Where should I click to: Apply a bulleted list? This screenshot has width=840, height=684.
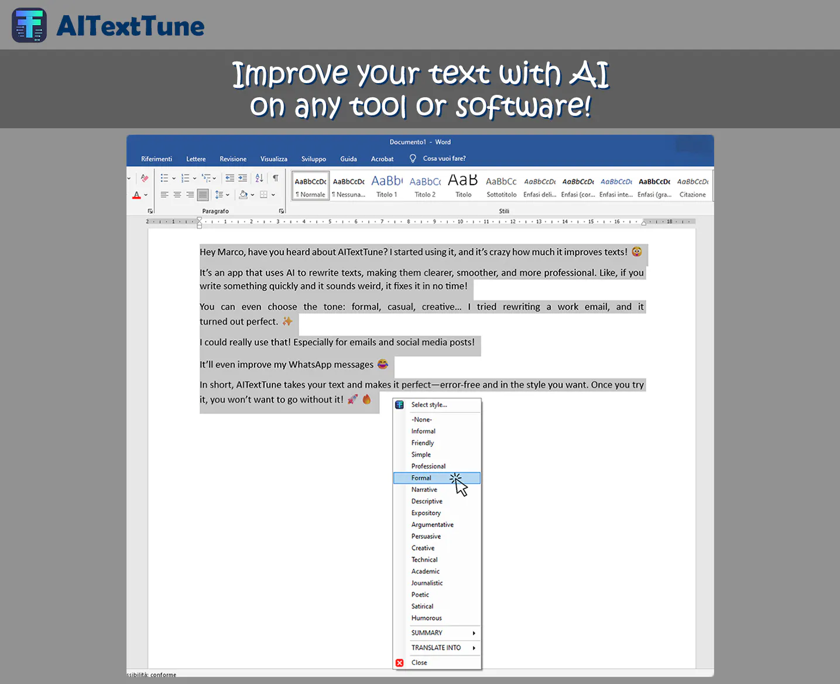tap(164, 178)
